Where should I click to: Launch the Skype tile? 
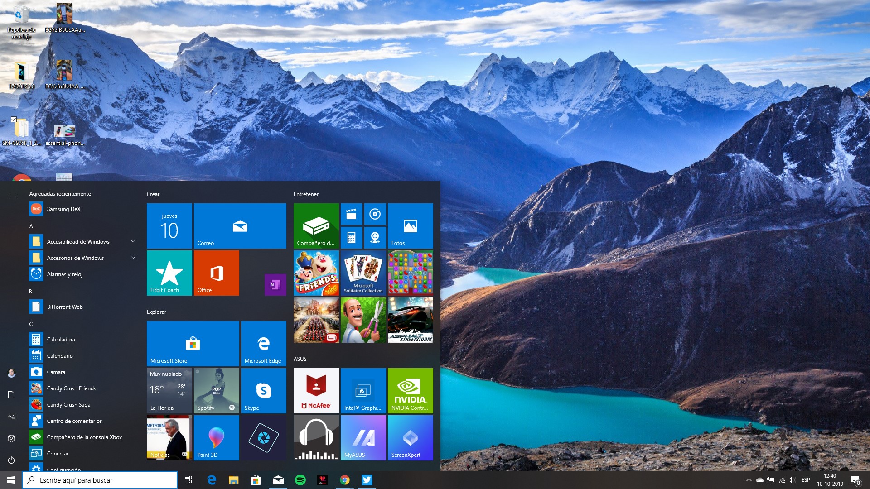(264, 391)
